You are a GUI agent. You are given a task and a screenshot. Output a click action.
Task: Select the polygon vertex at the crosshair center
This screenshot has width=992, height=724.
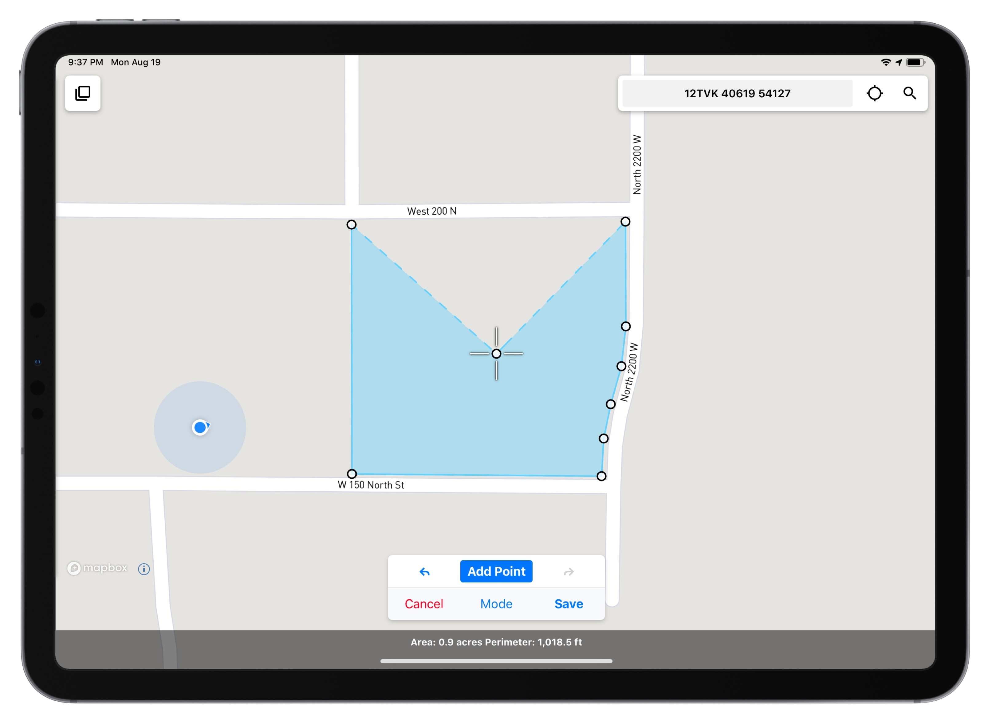pos(496,353)
